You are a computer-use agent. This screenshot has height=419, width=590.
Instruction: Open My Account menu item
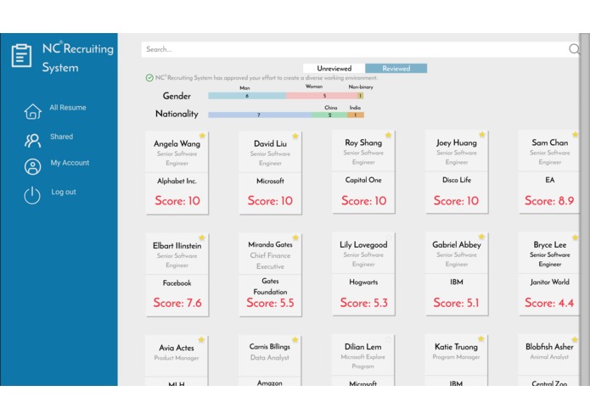pos(70,163)
